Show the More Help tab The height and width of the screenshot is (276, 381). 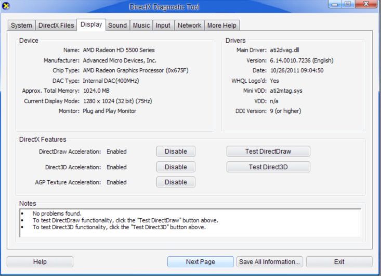click(222, 26)
